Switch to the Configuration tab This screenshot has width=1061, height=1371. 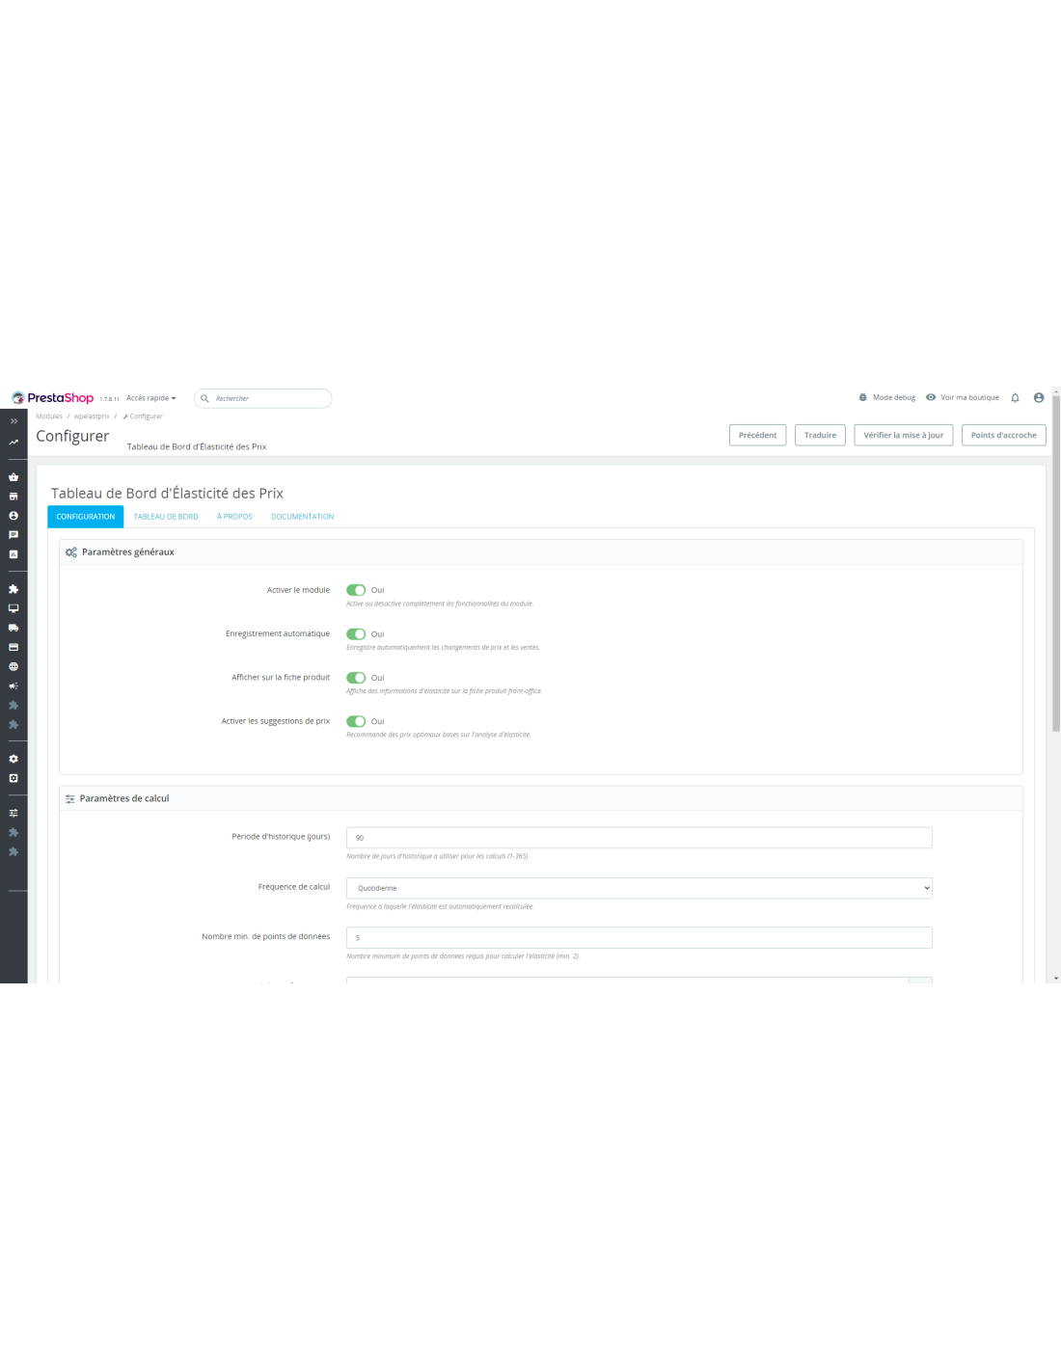tap(86, 517)
